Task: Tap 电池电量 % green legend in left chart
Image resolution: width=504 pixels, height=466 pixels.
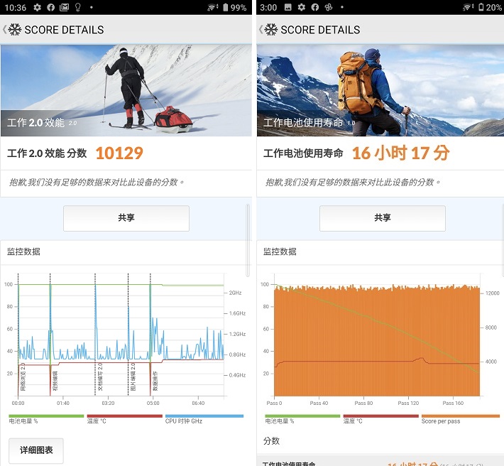Action: 46,419
